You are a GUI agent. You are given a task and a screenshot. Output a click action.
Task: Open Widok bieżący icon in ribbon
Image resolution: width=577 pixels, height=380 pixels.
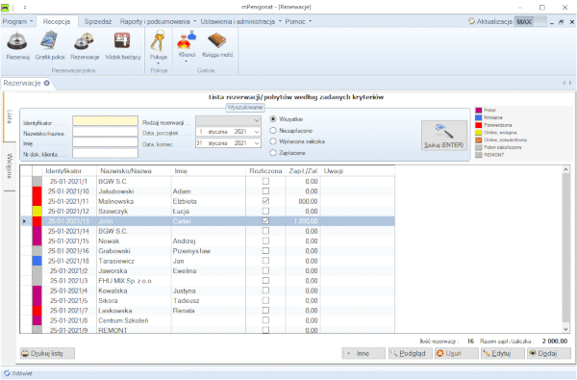122,40
